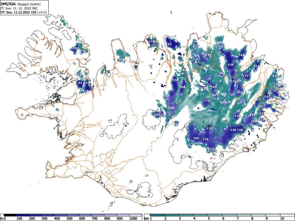Click the '6' tick on the kilometre scale

tap(223, 219)
